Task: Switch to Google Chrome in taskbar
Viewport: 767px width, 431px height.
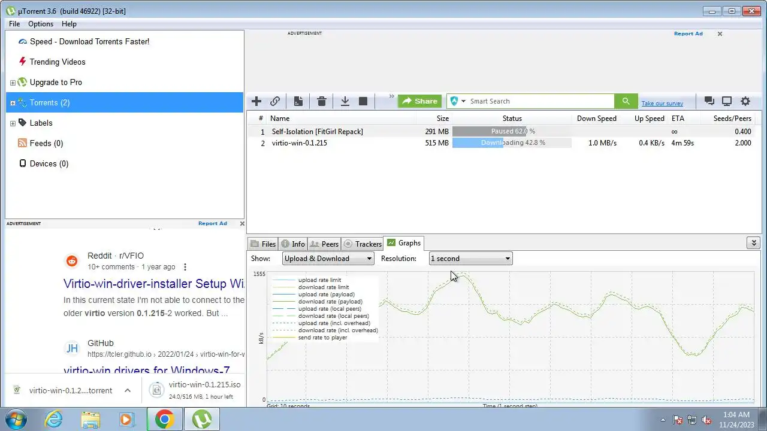Action: 164,419
